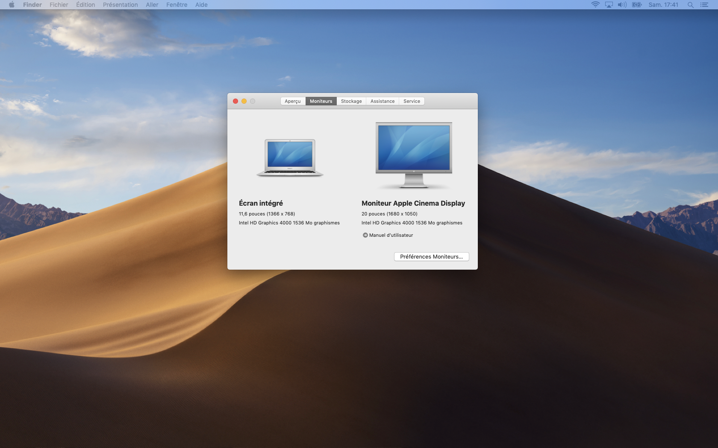The height and width of the screenshot is (448, 718).
Task: Click the volume speaker icon
Action: pyautogui.click(x=622, y=5)
